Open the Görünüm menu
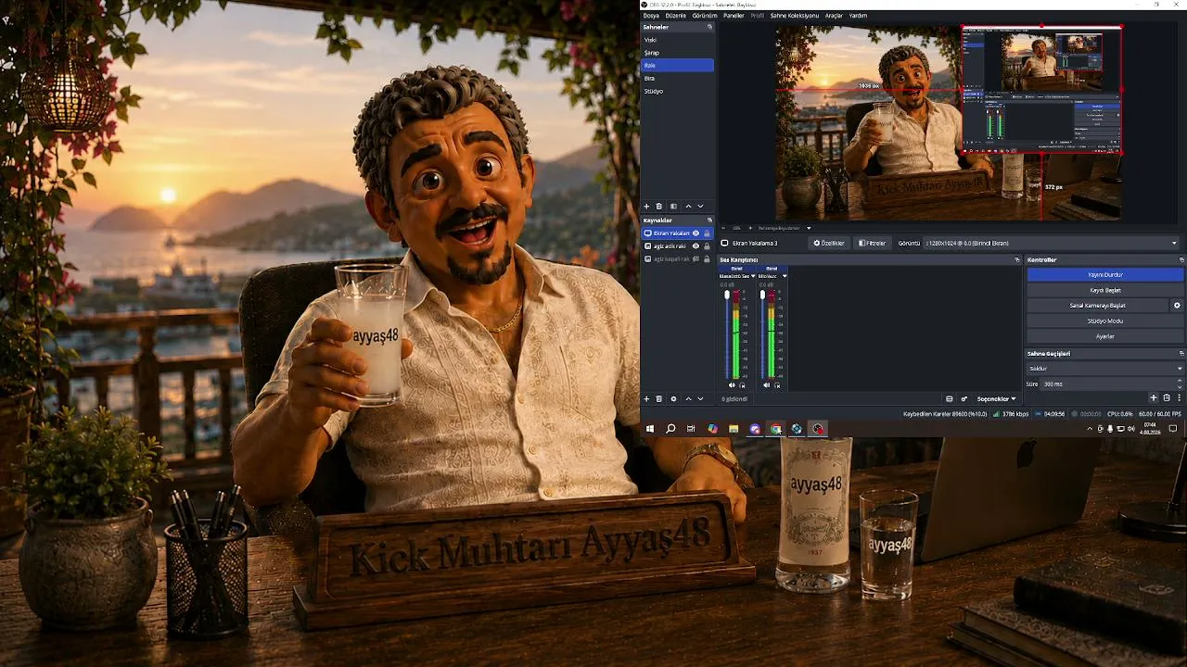The height and width of the screenshot is (667, 1187). pos(705,16)
